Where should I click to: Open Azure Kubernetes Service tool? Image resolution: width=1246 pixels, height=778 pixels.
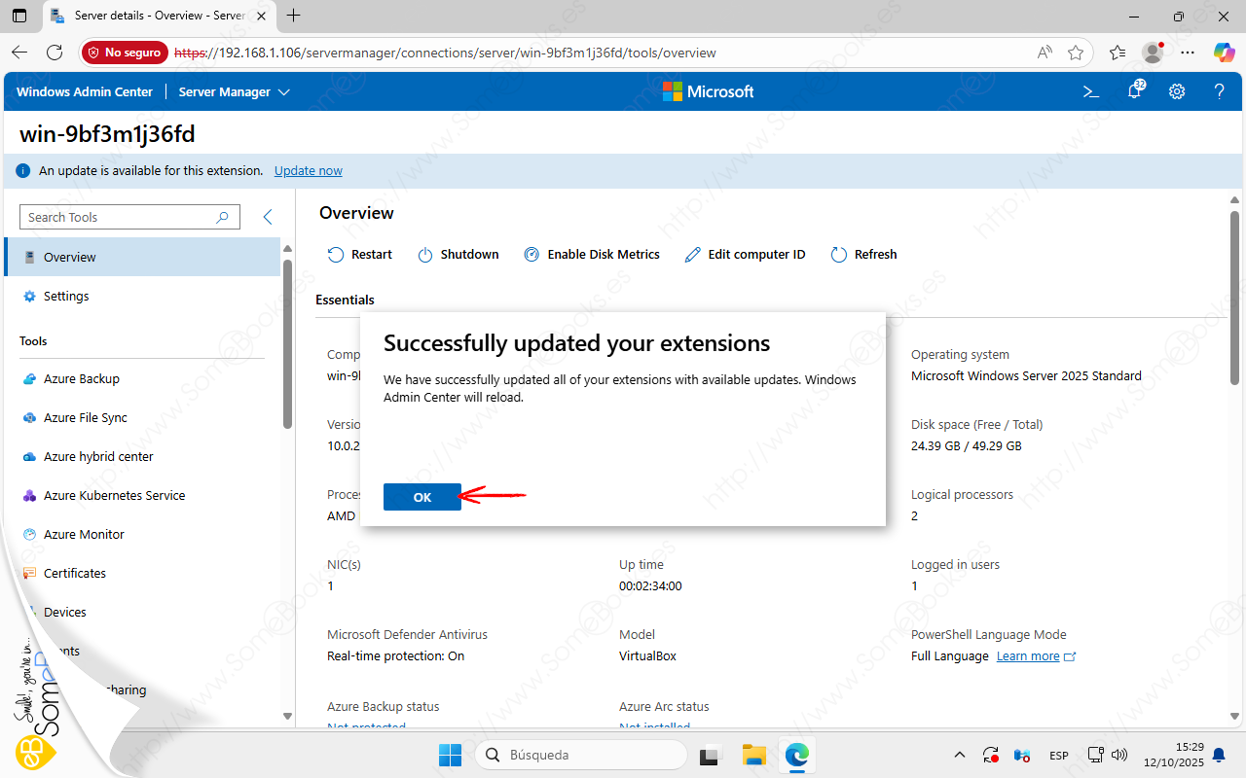point(114,496)
